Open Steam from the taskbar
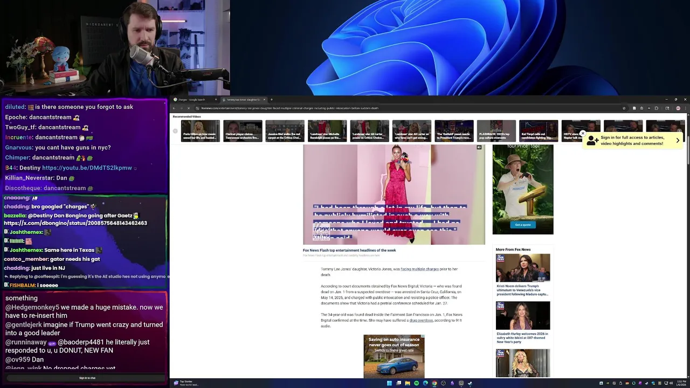The image size is (690, 388). pos(470,383)
